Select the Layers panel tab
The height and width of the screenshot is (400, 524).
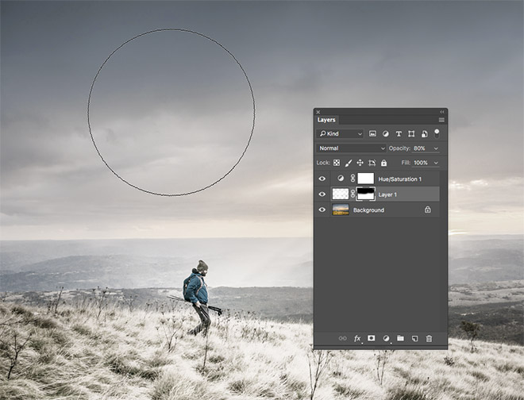327,120
